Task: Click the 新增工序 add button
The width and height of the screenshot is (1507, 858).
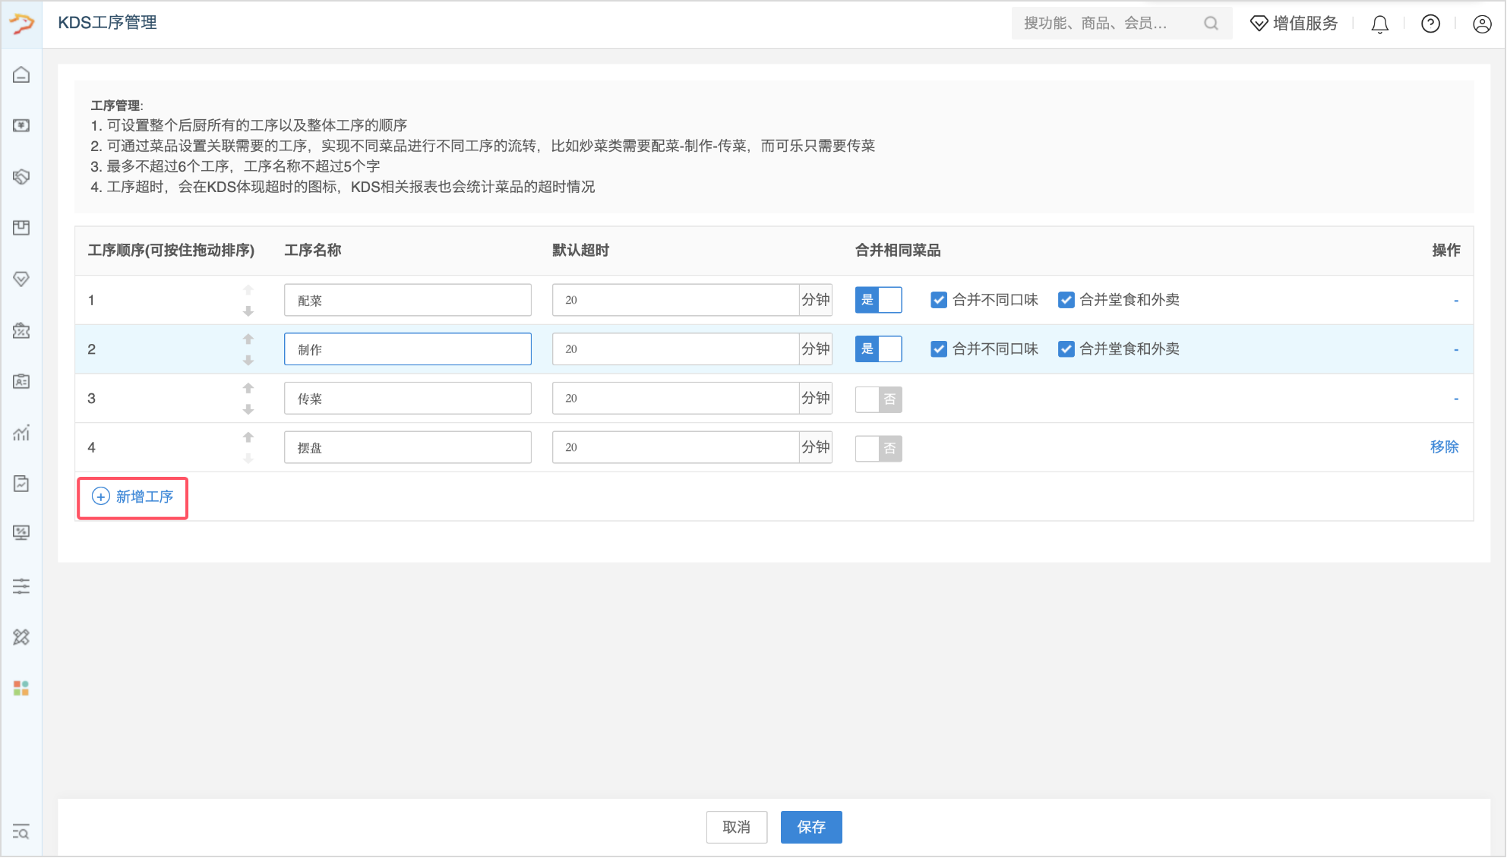Action: coord(133,497)
